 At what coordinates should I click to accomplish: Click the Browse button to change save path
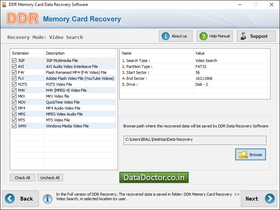[x=251, y=154]
